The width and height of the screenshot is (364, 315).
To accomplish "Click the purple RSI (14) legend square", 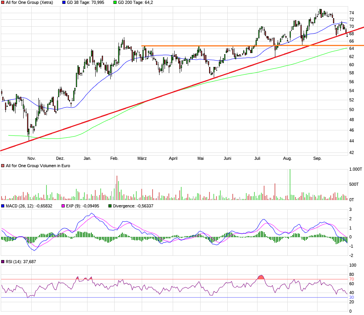I will [x=3, y=262].
